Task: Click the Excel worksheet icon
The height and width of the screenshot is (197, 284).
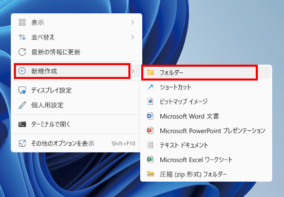Action: click(x=150, y=160)
